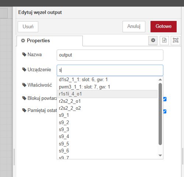Click the Urządzenie label
Image resolution: width=184 pixels, height=177 pixels.
tap(39, 70)
